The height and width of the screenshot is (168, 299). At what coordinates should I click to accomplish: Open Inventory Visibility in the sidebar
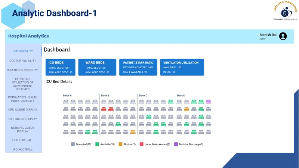[23, 70]
